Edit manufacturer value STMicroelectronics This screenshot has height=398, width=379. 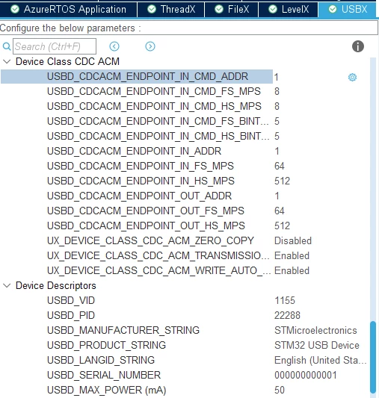tap(315, 331)
